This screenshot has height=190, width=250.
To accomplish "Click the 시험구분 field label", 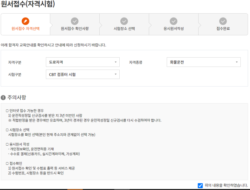I will coord(15,74).
